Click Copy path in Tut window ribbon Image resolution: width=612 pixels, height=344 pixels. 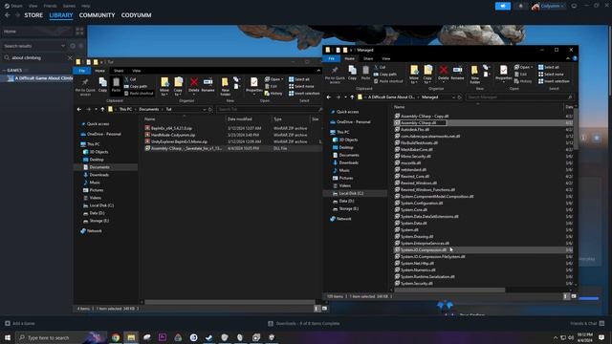click(x=136, y=86)
